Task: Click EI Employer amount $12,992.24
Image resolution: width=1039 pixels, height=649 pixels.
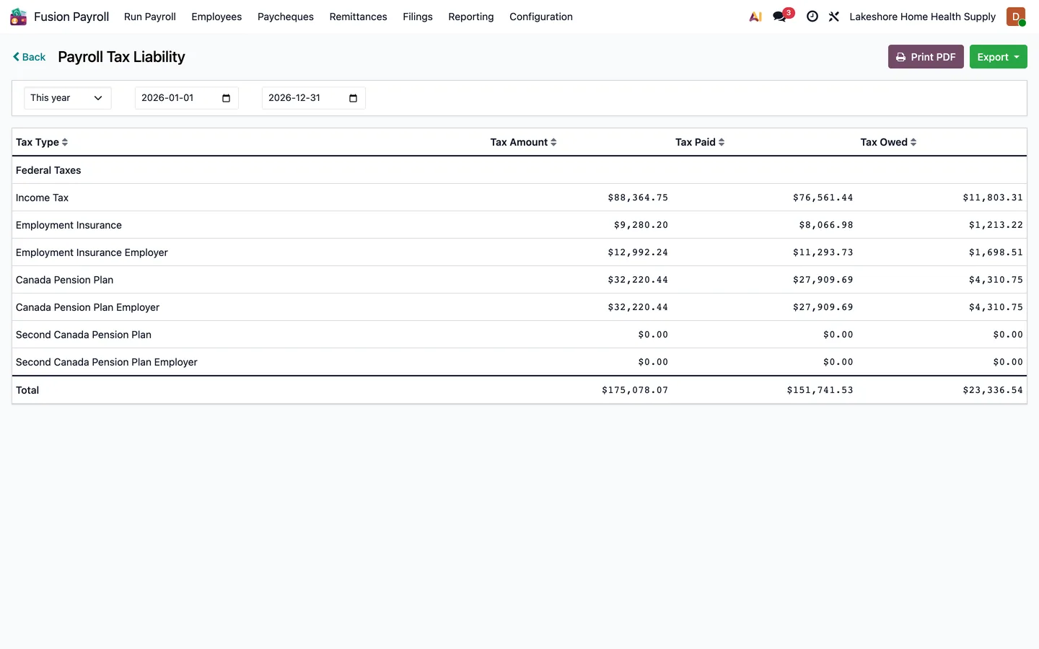Action: pos(638,252)
